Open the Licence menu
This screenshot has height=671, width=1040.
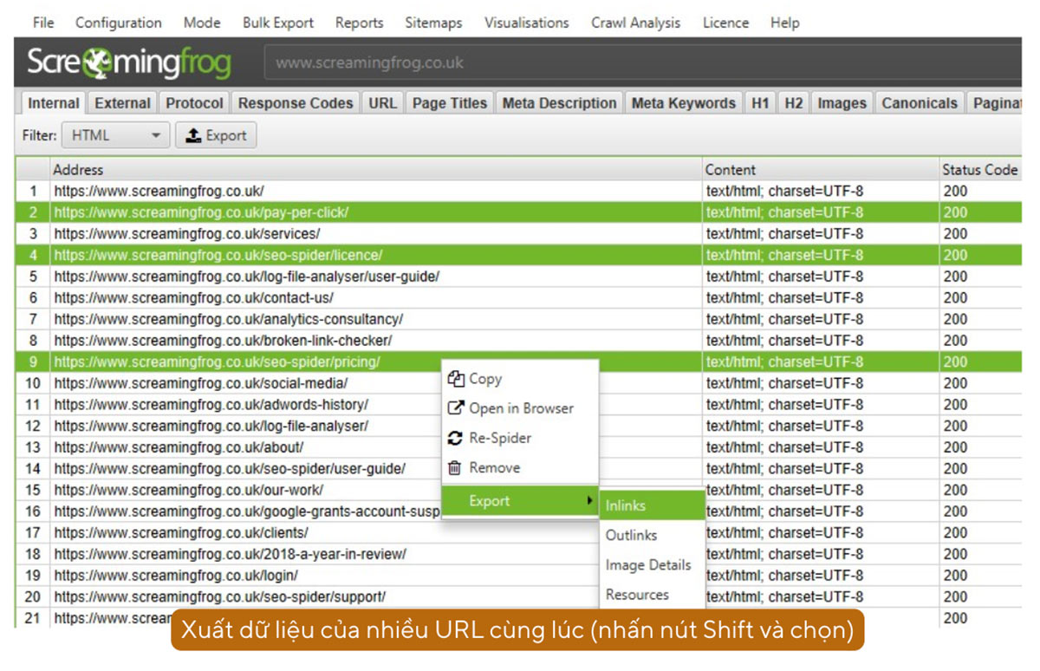(x=725, y=23)
